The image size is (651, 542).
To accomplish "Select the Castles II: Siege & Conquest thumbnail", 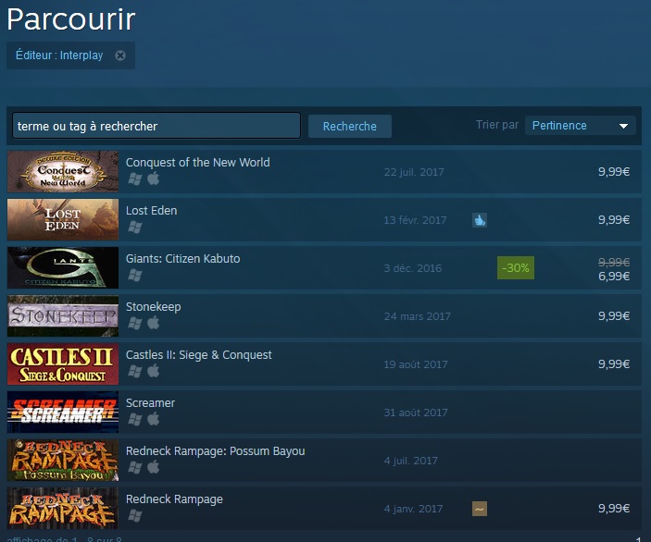I will click(x=63, y=364).
